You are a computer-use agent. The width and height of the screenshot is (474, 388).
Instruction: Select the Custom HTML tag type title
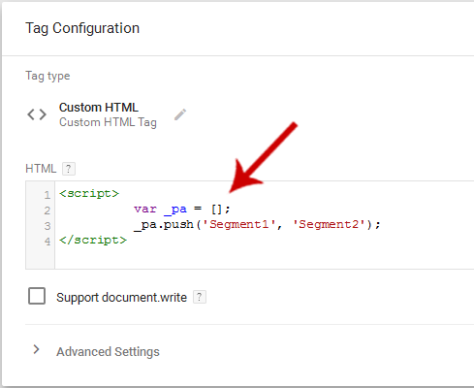click(x=99, y=108)
